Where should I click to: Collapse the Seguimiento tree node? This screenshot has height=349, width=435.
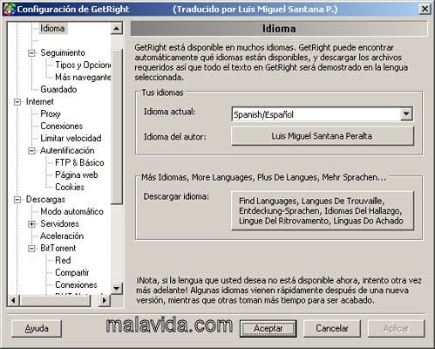click(31, 53)
